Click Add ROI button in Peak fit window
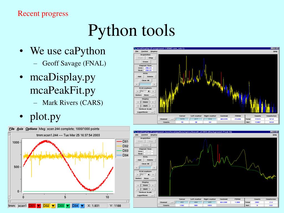The image size is (284, 213). [x=140, y=160]
